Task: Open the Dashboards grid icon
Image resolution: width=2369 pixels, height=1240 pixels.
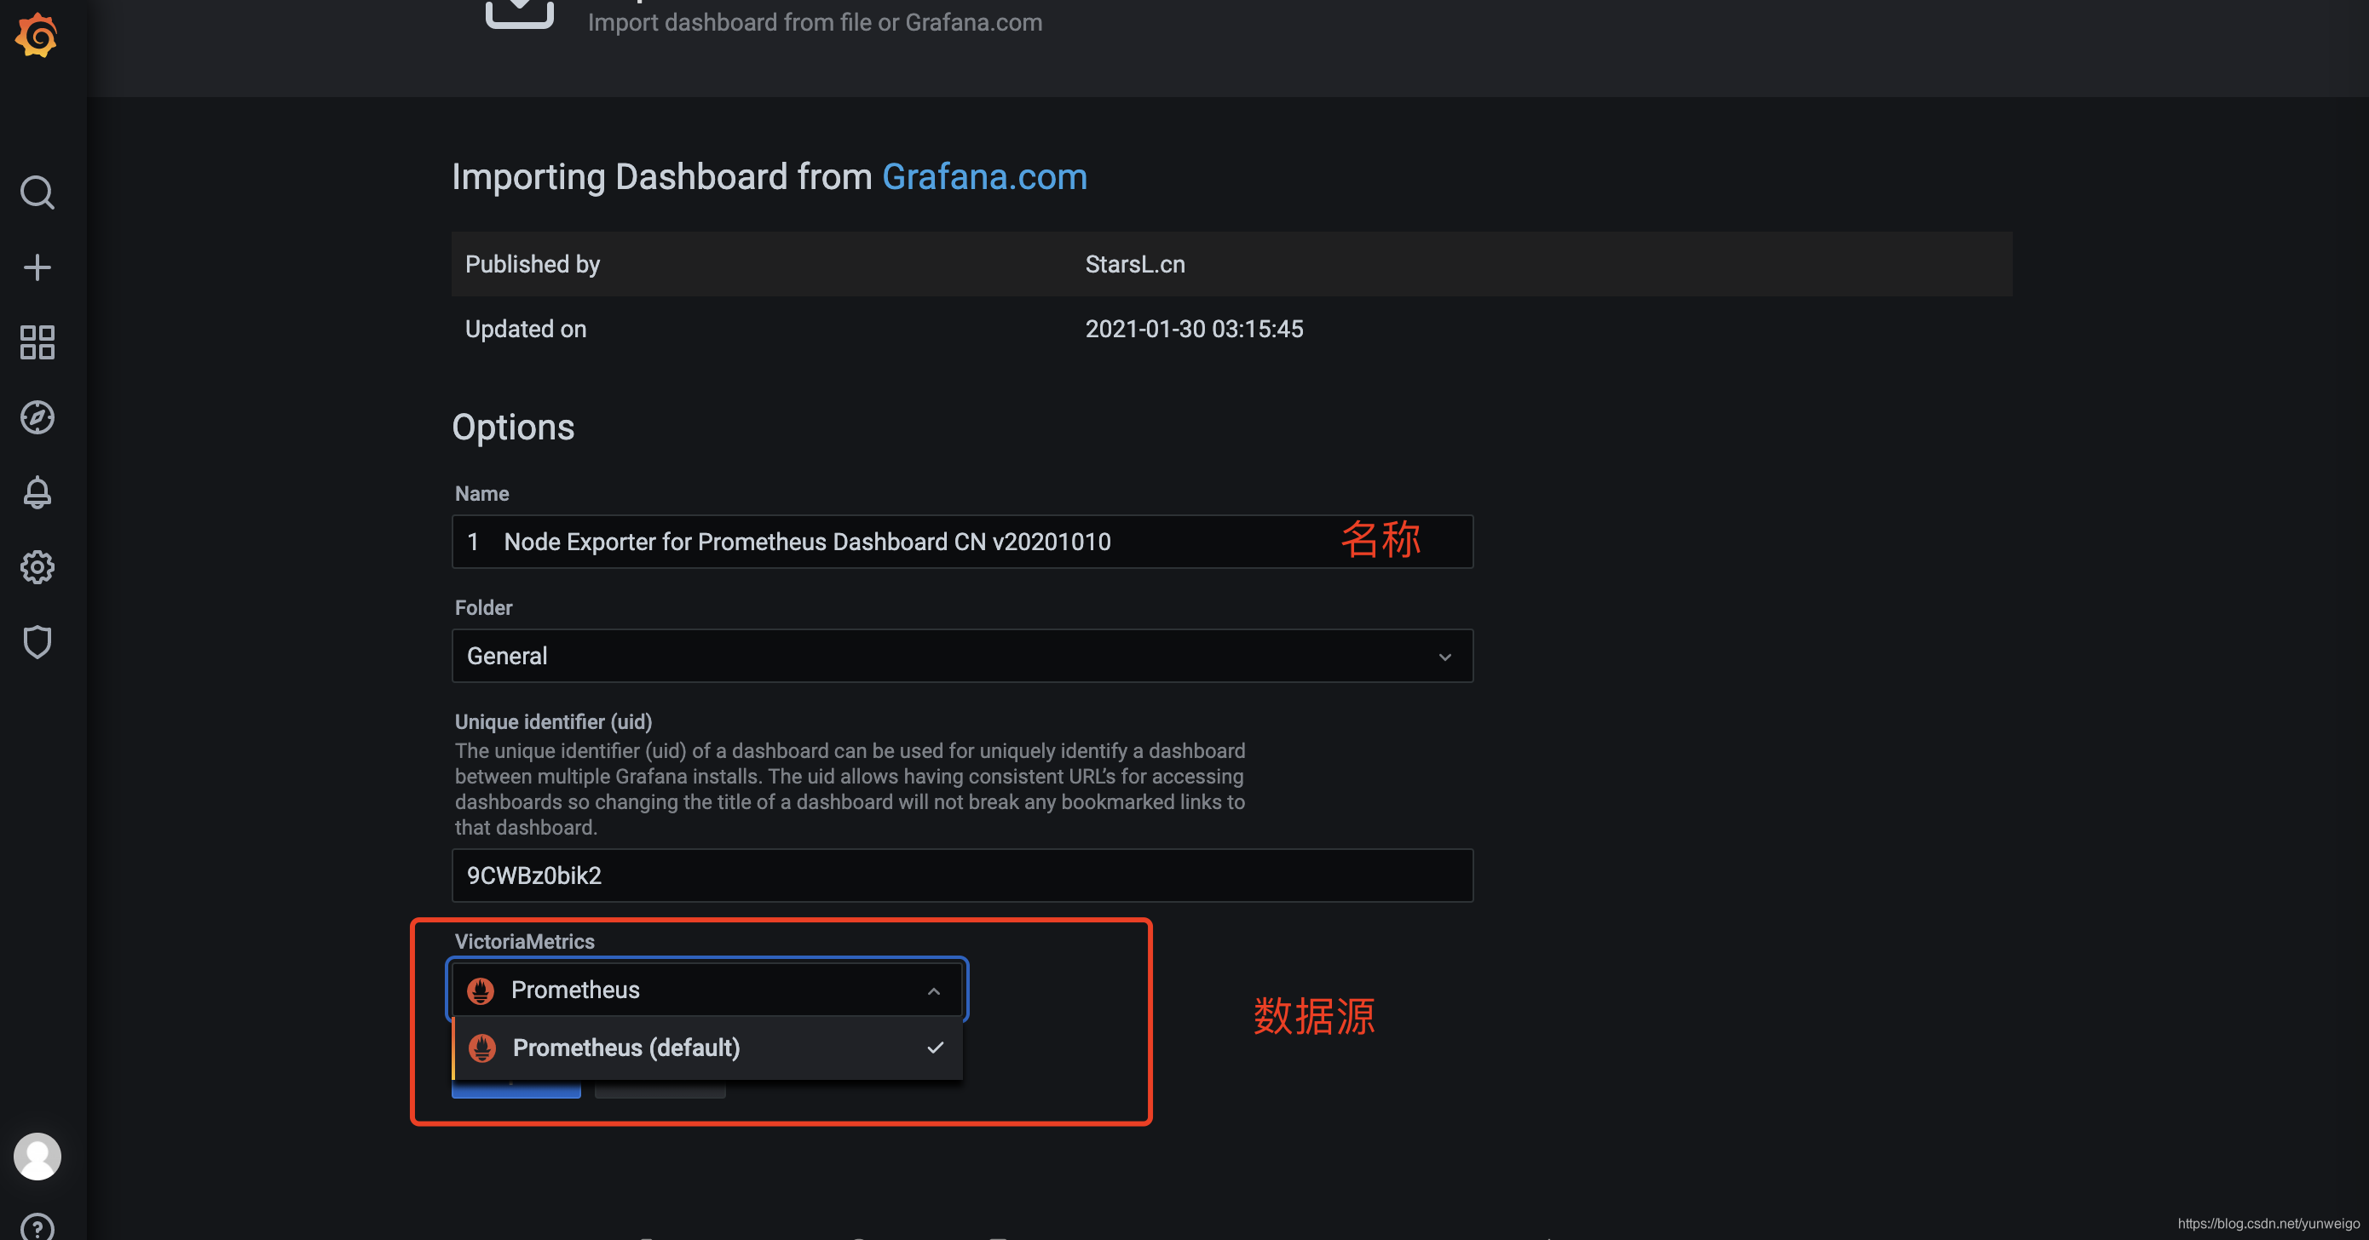Action: tap(37, 342)
